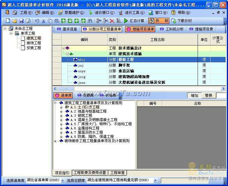
Task: Switch to 基本信息 tab
Action: [x=67, y=29]
